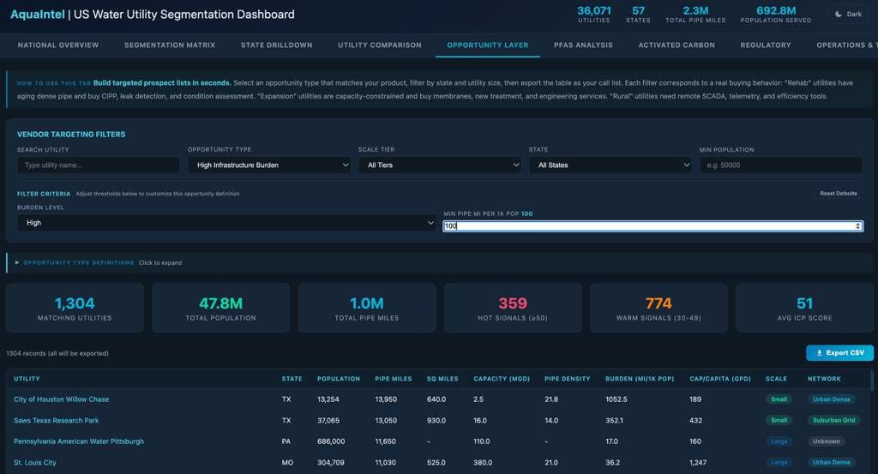Sort by Network column header
This screenshot has height=474, width=878.
[x=824, y=379]
